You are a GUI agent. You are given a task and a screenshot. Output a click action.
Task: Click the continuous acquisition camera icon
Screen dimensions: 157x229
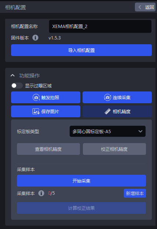[x=108, y=97]
